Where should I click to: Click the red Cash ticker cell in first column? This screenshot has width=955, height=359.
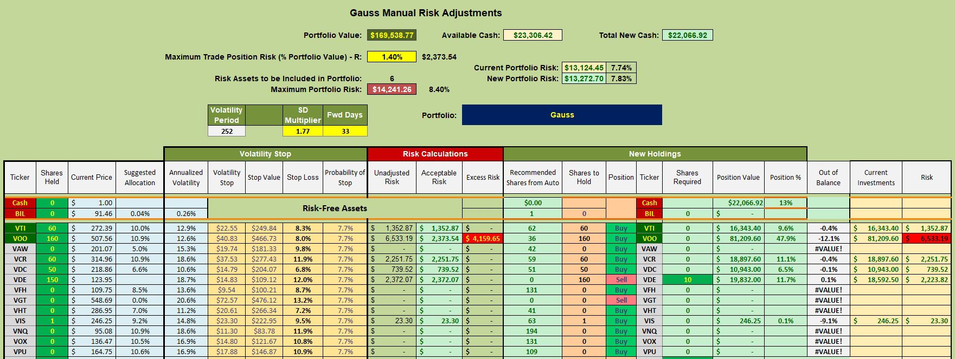(20, 203)
